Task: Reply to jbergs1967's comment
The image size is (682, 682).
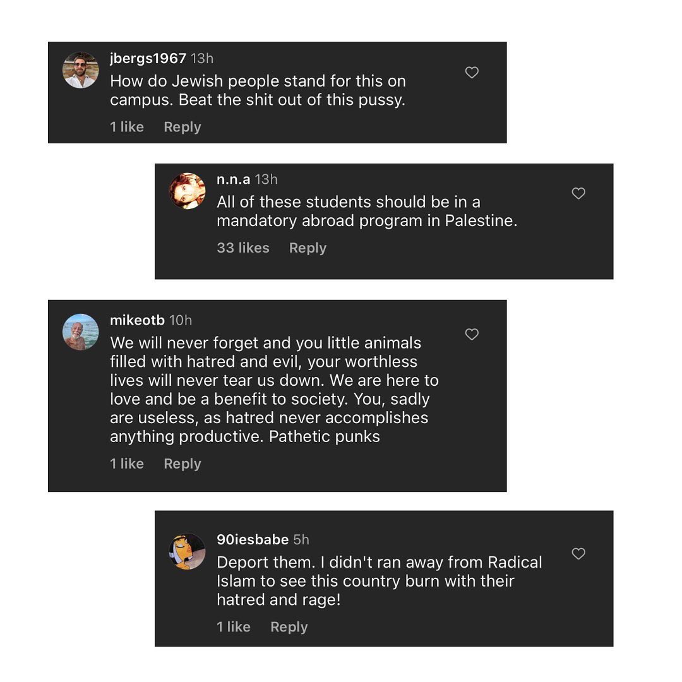Action: pyautogui.click(x=182, y=127)
